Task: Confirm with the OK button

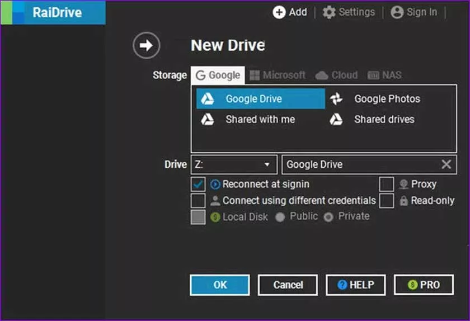Action: pos(220,285)
